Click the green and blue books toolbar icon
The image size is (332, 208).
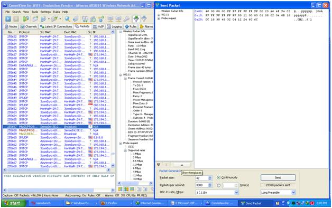coord(26,19)
